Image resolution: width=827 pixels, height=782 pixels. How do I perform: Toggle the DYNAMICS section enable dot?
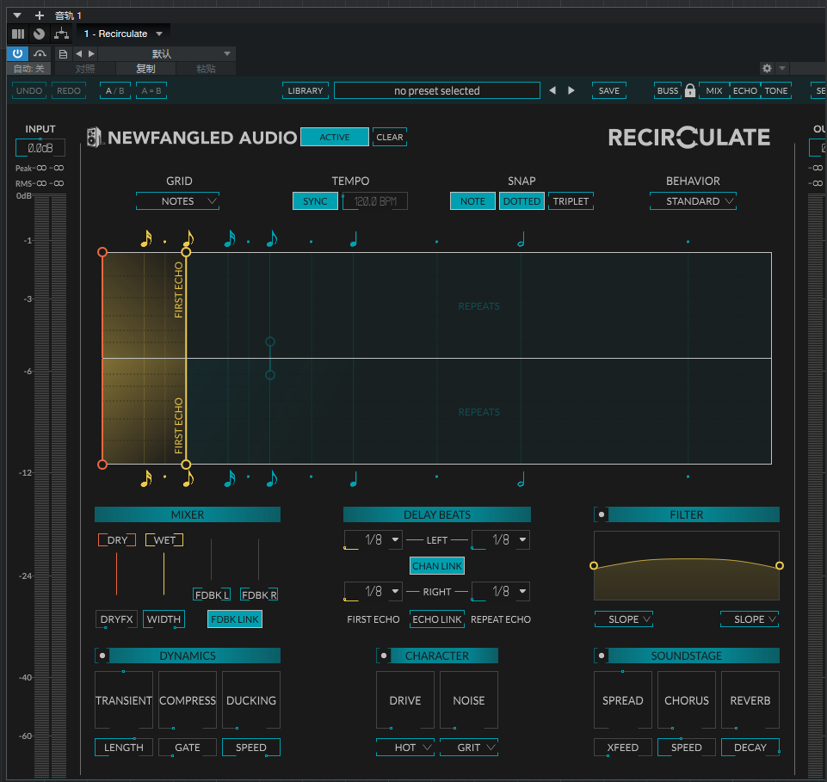[x=102, y=656]
